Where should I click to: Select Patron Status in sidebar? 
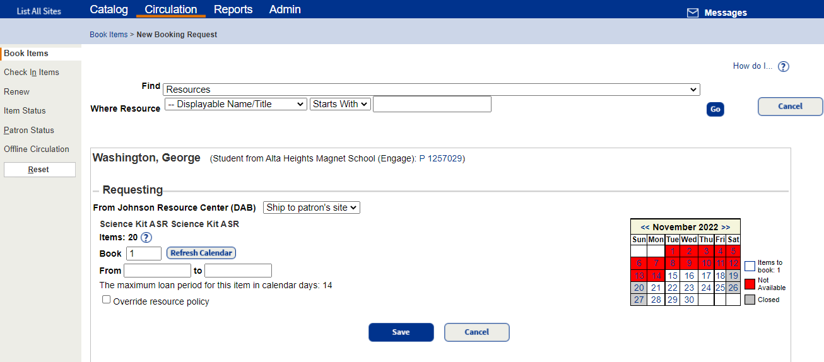(x=29, y=130)
